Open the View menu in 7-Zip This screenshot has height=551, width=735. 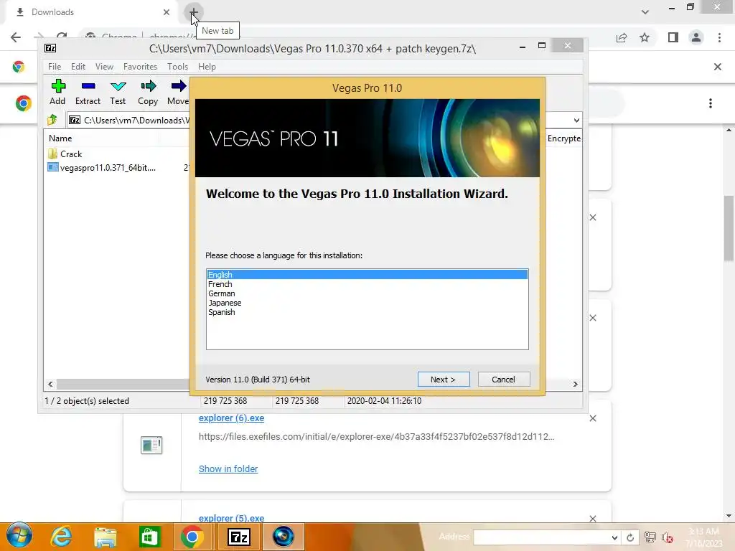(x=104, y=67)
